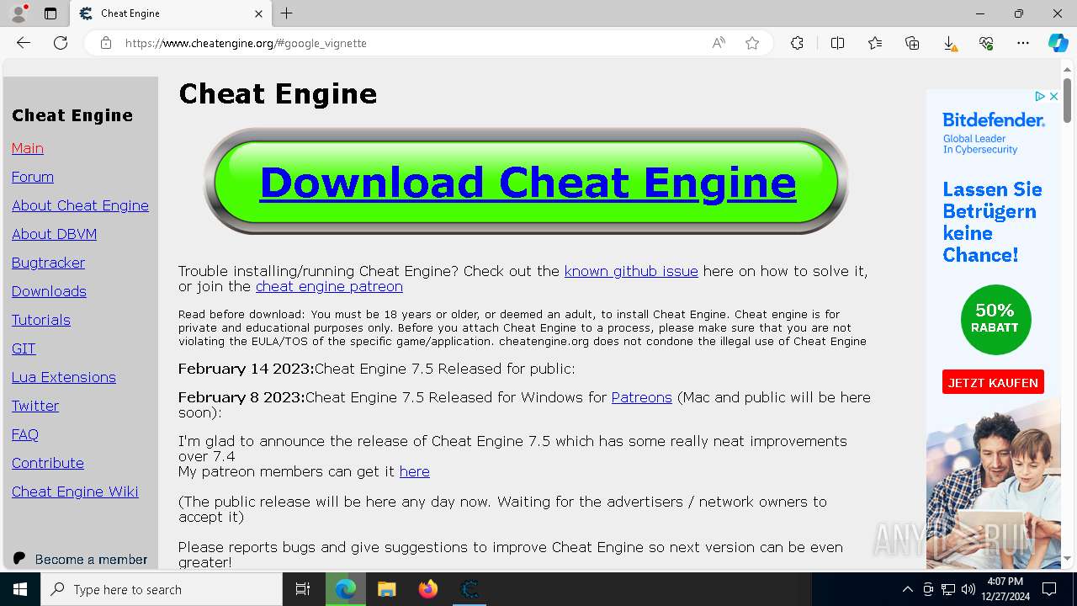Click the browser Back arrow
The height and width of the screenshot is (606, 1077).
24,43
